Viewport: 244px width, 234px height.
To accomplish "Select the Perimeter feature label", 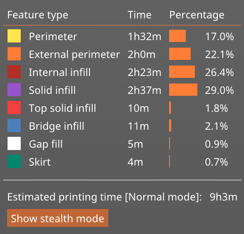I will [53, 36].
